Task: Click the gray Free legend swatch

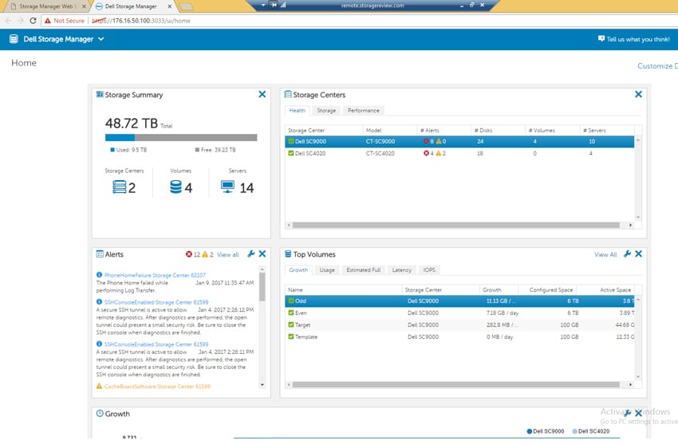Action: tap(197, 150)
